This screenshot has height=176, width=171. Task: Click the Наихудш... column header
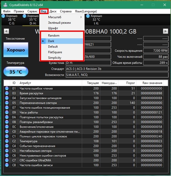pos(109,83)
